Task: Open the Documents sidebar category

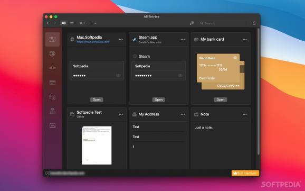Action: coord(52,97)
